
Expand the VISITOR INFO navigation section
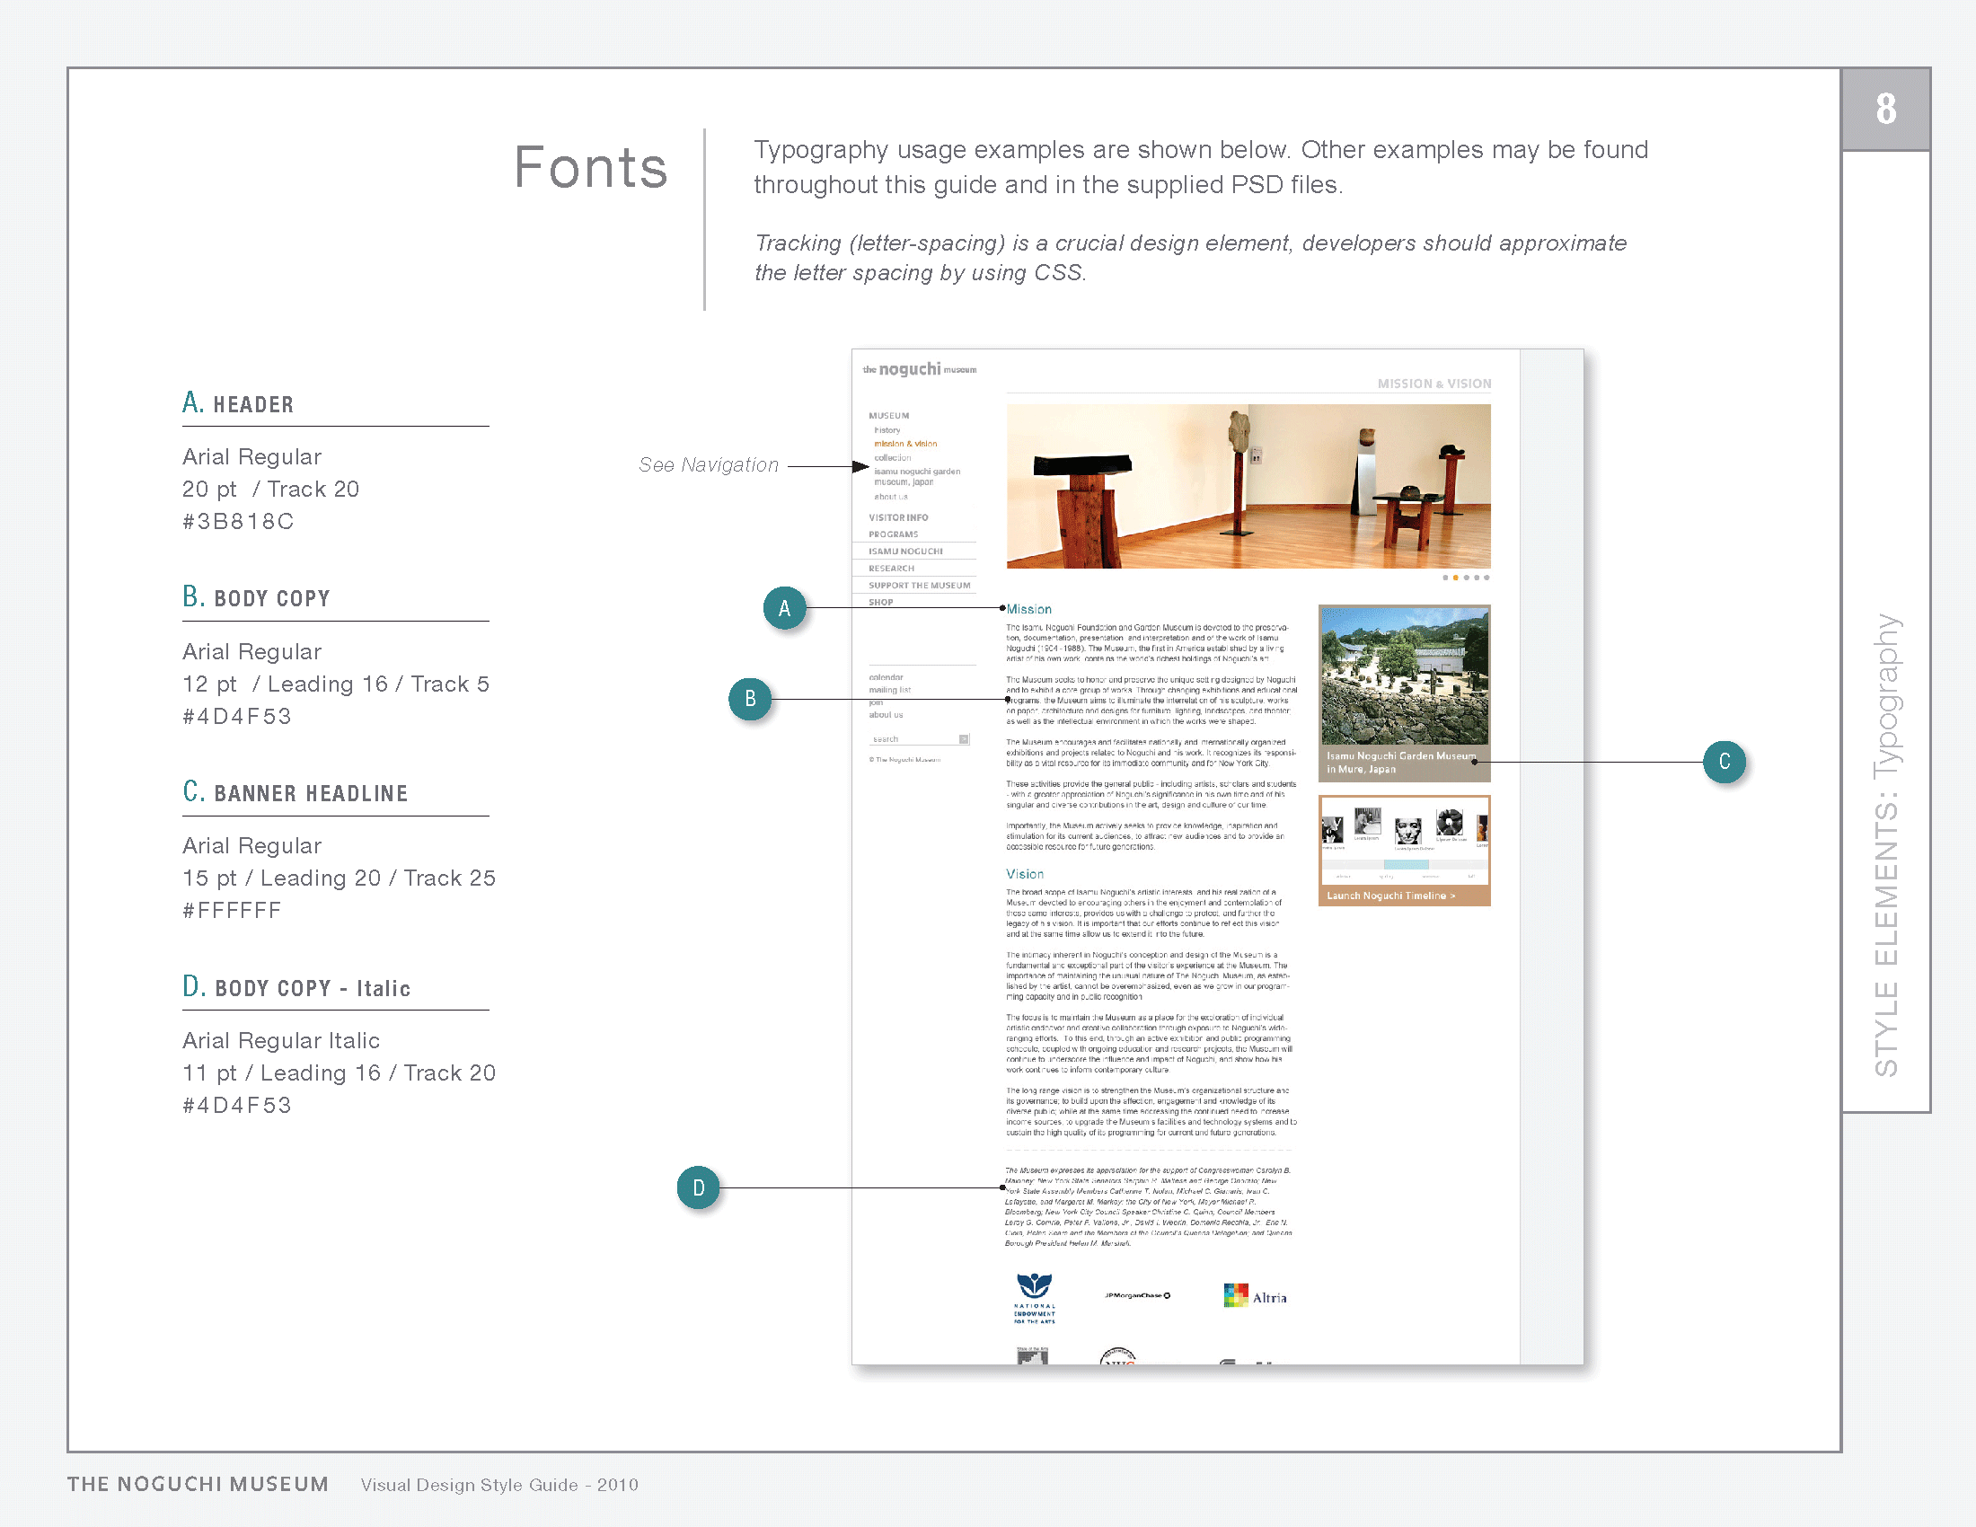[897, 517]
